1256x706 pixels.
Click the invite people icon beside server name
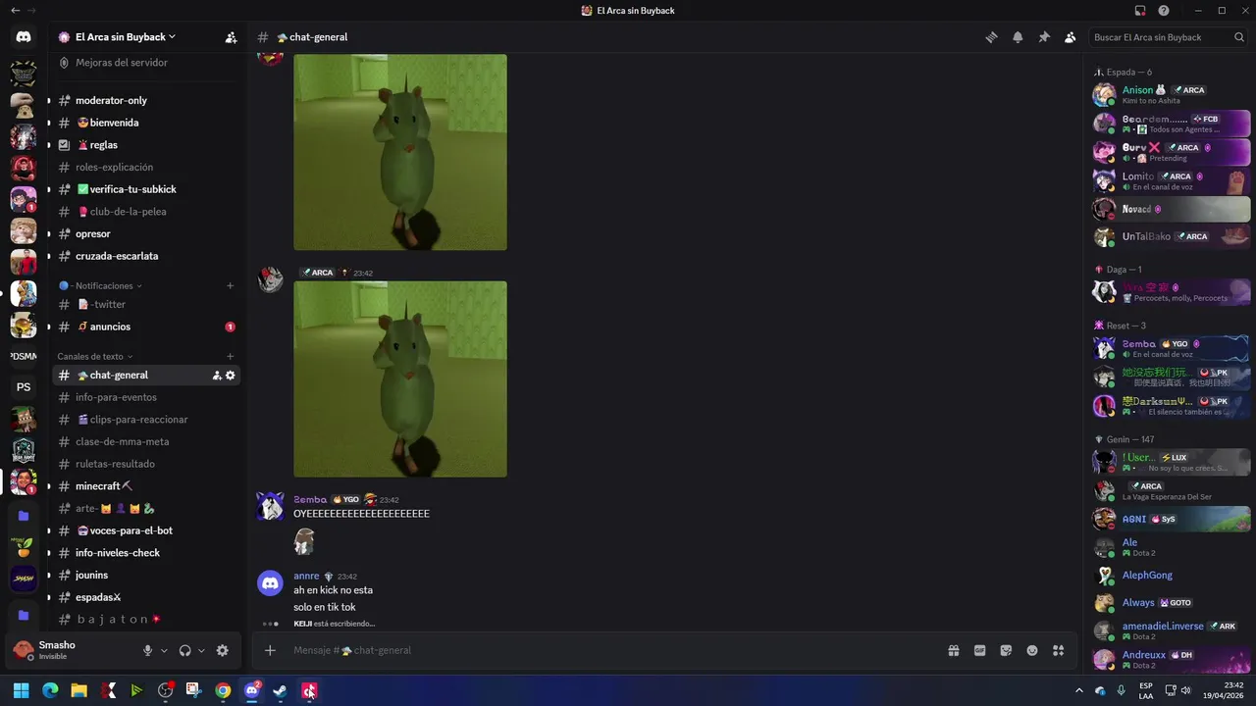click(231, 37)
